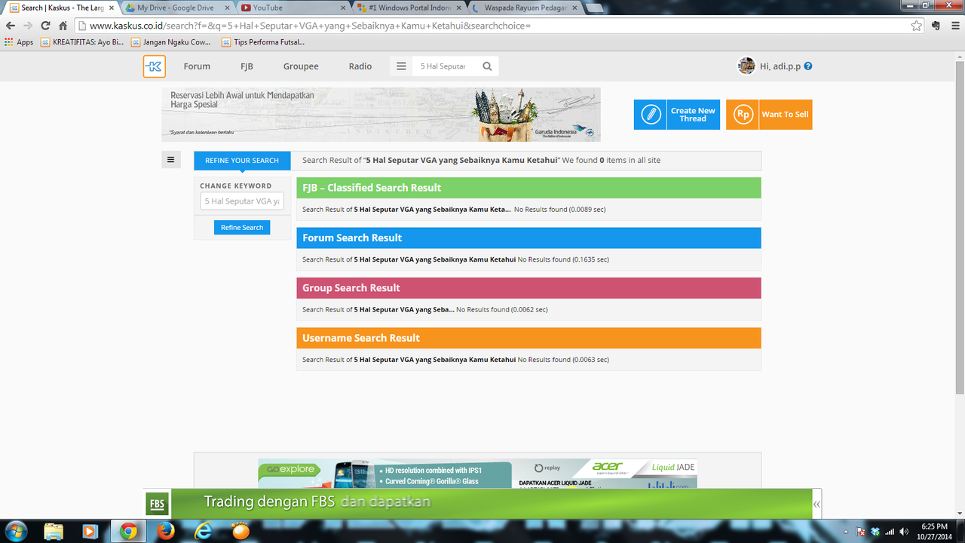Open the Tips Performa Futsal... bookmark

click(262, 42)
